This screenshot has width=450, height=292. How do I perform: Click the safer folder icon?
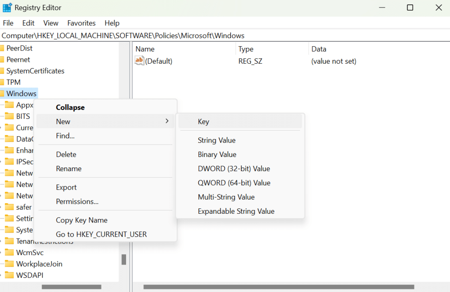[x=10, y=207]
